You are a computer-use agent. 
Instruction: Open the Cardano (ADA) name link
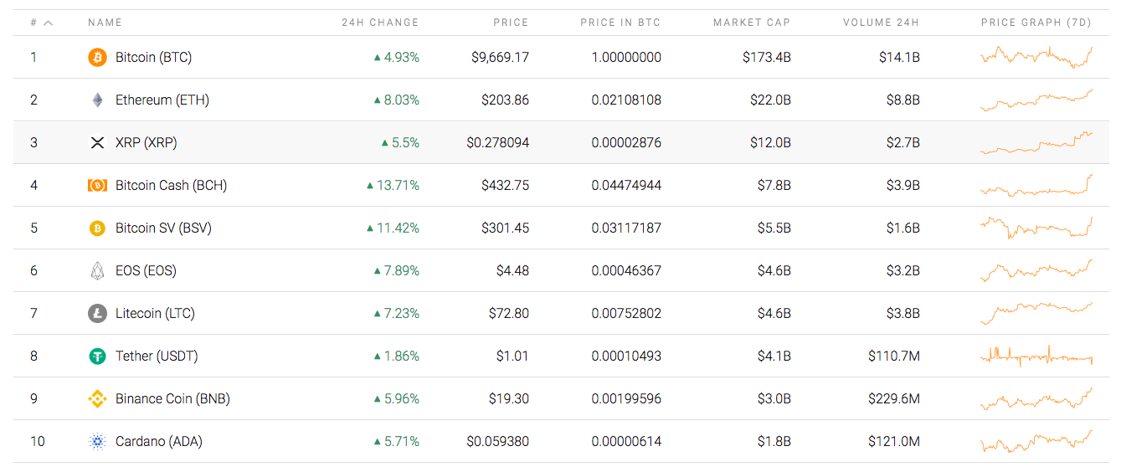click(x=159, y=441)
